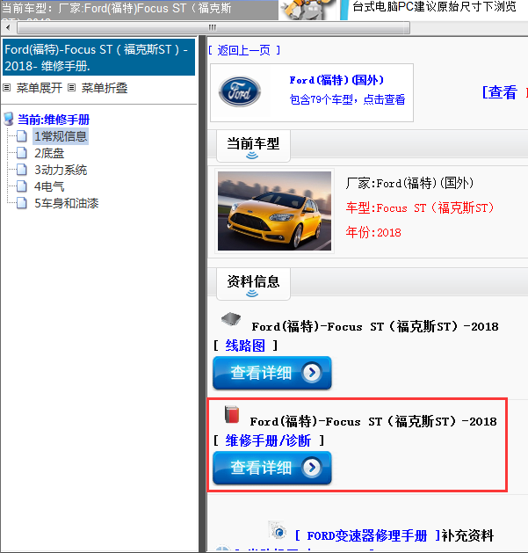Click the horizontal scrollbar thumb

213,27
